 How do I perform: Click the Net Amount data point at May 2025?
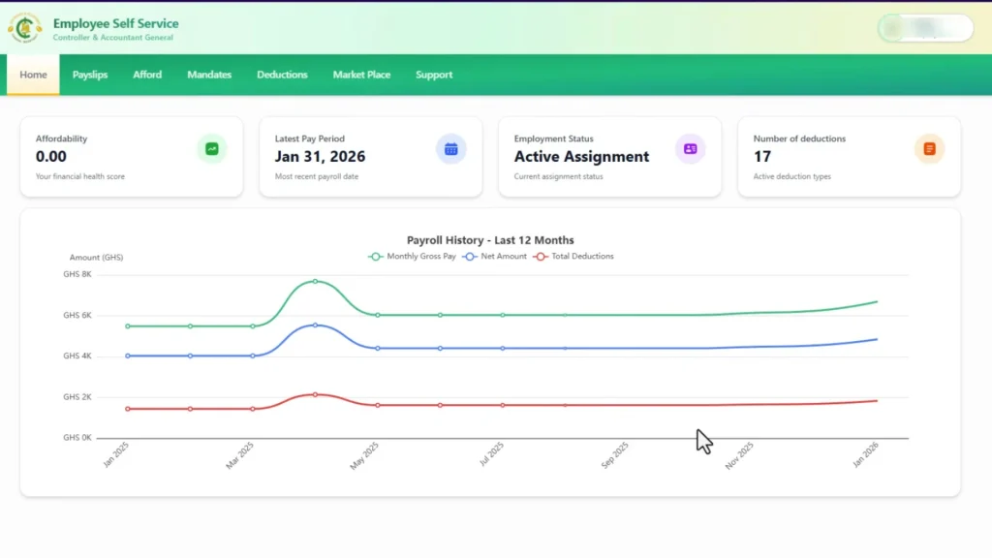(x=378, y=349)
